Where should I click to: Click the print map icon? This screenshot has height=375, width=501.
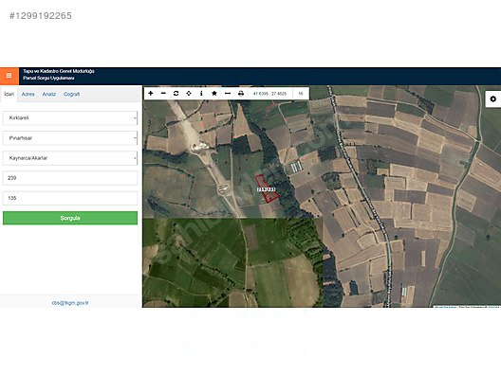pyautogui.click(x=241, y=94)
